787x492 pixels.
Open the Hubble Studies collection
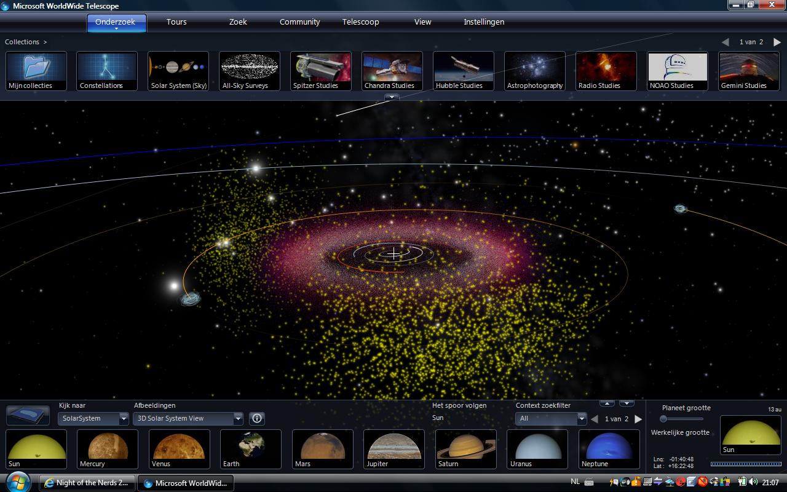click(x=464, y=71)
